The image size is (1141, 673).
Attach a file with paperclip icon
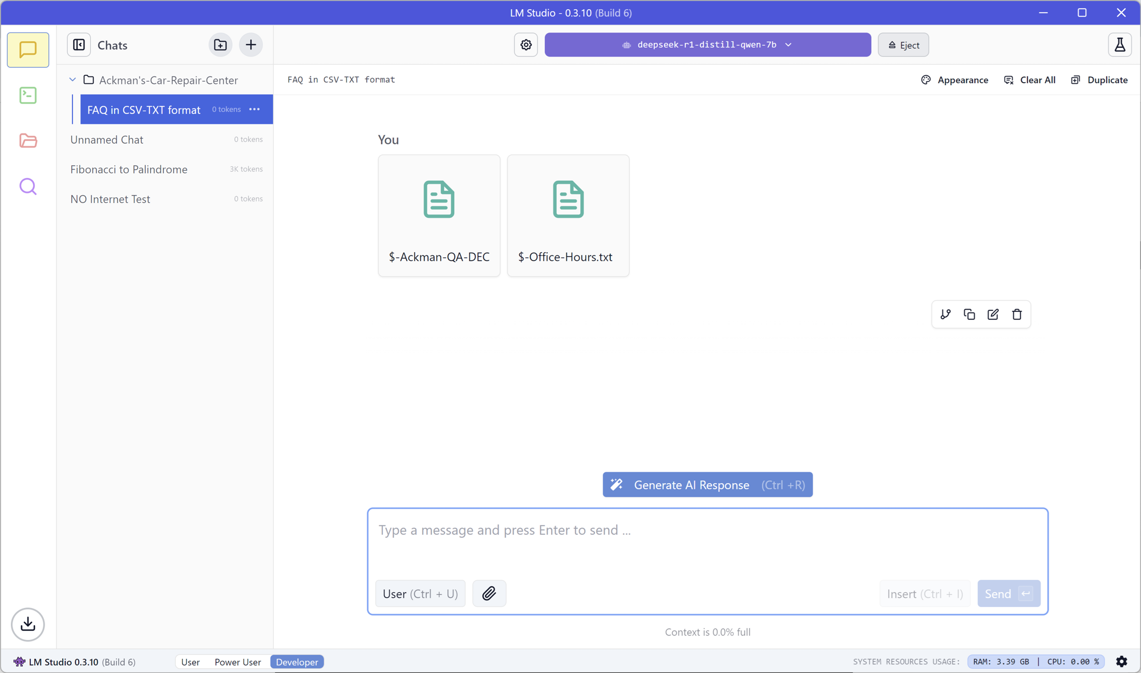point(489,593)
